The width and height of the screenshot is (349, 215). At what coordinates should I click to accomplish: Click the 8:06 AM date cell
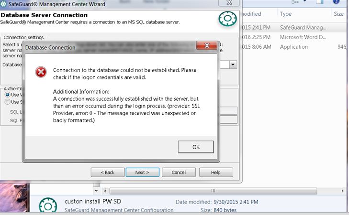[257, 47]
